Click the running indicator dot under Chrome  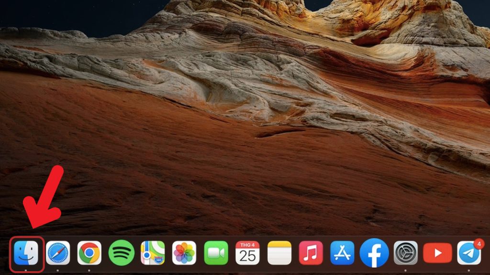(x=89, y=270)
